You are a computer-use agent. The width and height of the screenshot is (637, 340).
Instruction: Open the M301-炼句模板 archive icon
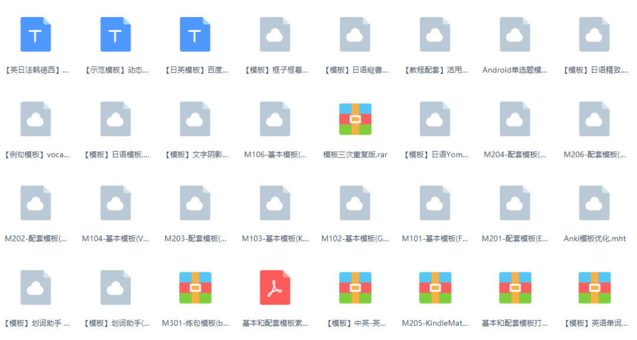pos(195,288)
